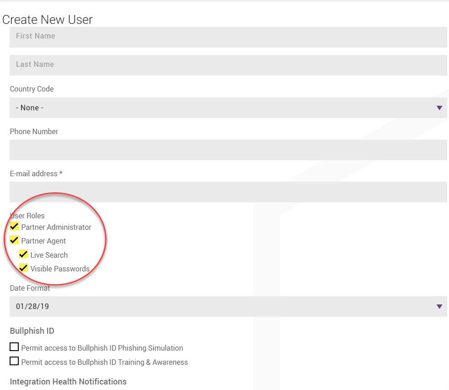Click the Integration Health Notifications heading

pyautogui.click(x=68, y=382)
